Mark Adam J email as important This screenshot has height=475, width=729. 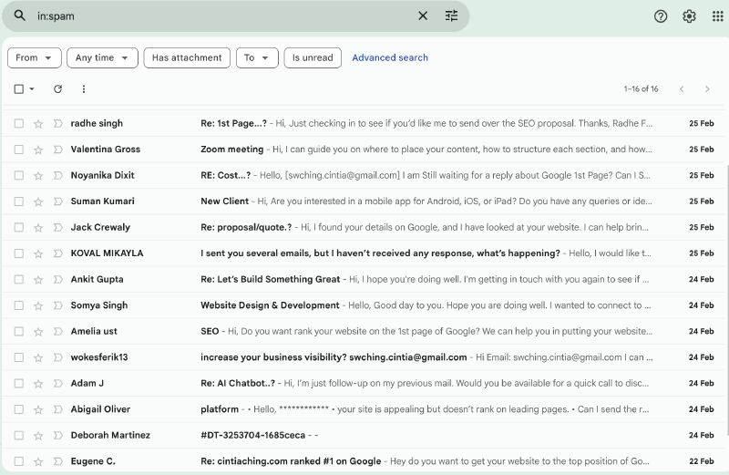57,383
